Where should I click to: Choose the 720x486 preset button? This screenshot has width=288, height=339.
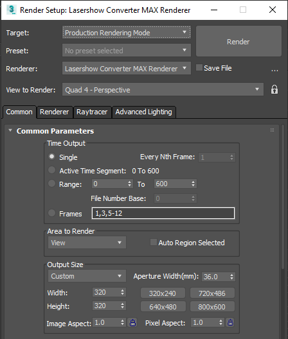(x=212, y=293)
